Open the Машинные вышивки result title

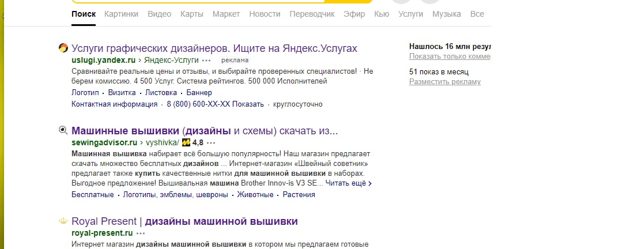pos(205,131)
